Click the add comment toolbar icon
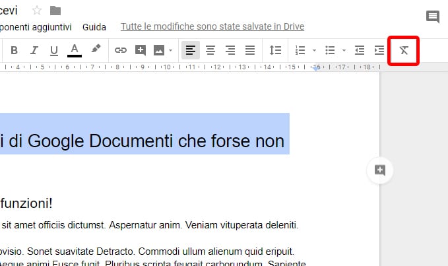 pos(140,50)
